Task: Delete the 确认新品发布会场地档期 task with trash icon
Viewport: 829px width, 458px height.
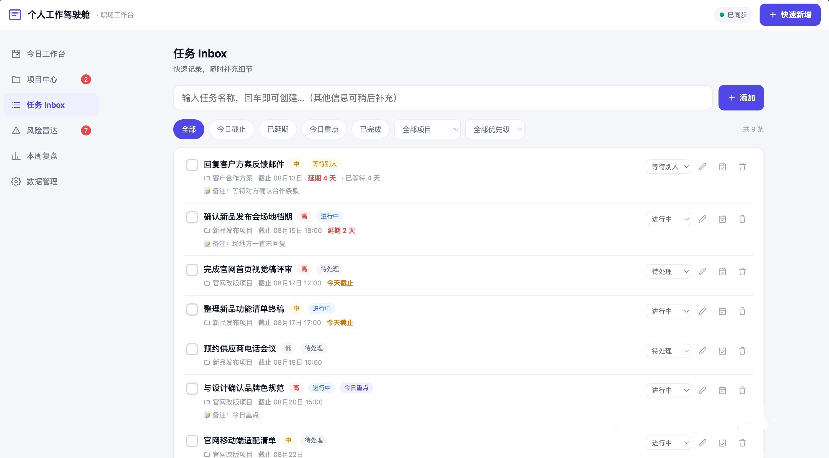Action: pos(742,219)
